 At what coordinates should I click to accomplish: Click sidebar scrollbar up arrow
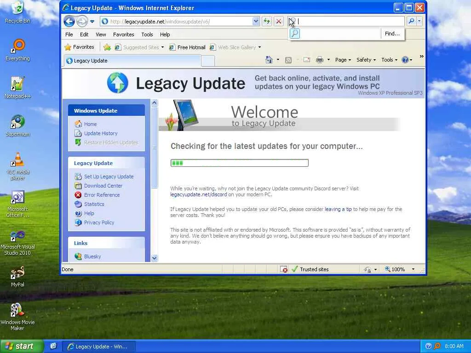[155, 102]
